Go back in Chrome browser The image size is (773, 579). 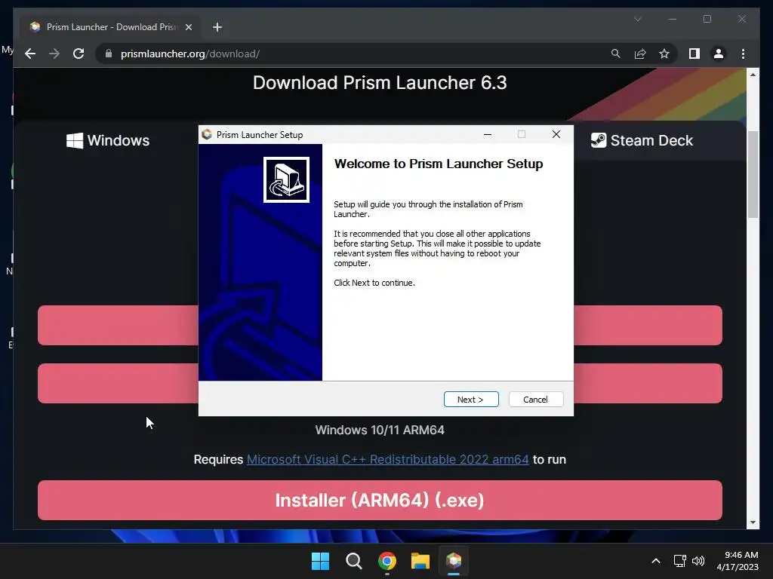(x=30, y=54)
